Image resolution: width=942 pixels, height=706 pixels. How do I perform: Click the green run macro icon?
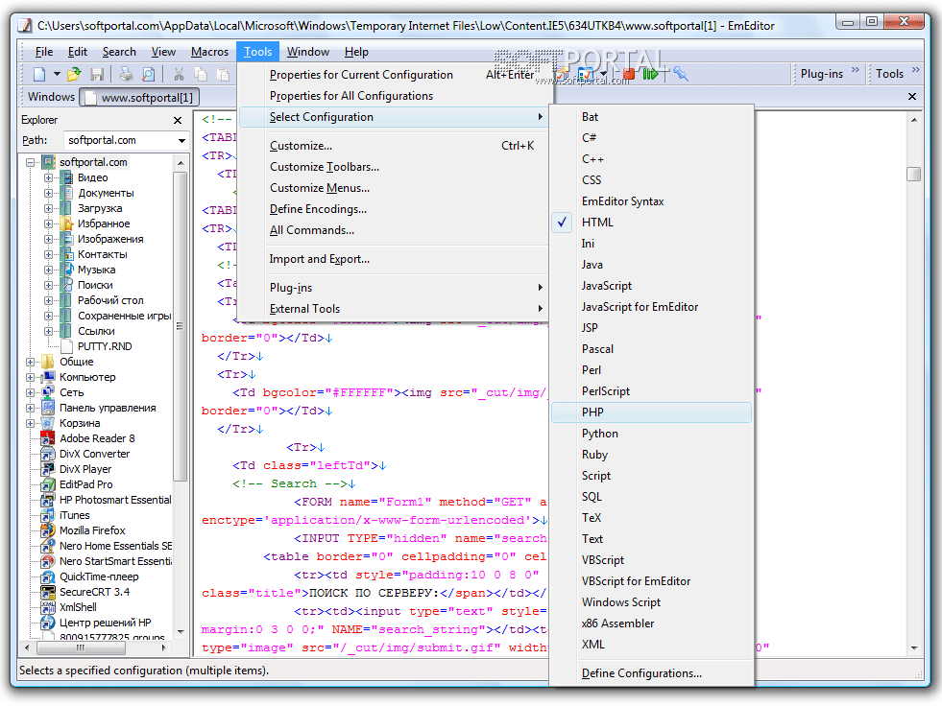(650, 74)
